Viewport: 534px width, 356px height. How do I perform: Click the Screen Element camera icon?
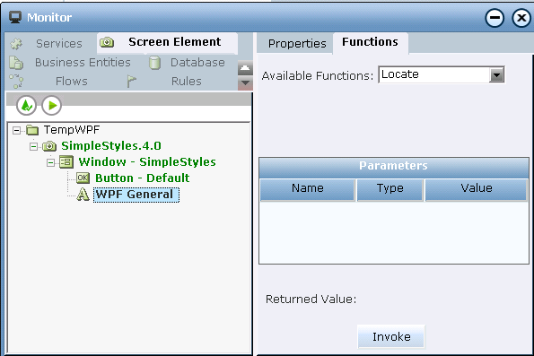point(107,42)
